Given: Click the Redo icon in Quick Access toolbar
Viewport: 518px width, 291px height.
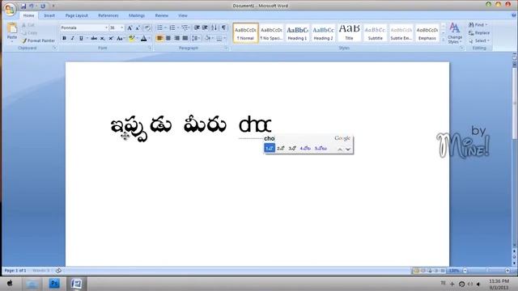Looking at the screenshot, I should tap(43, 6).
